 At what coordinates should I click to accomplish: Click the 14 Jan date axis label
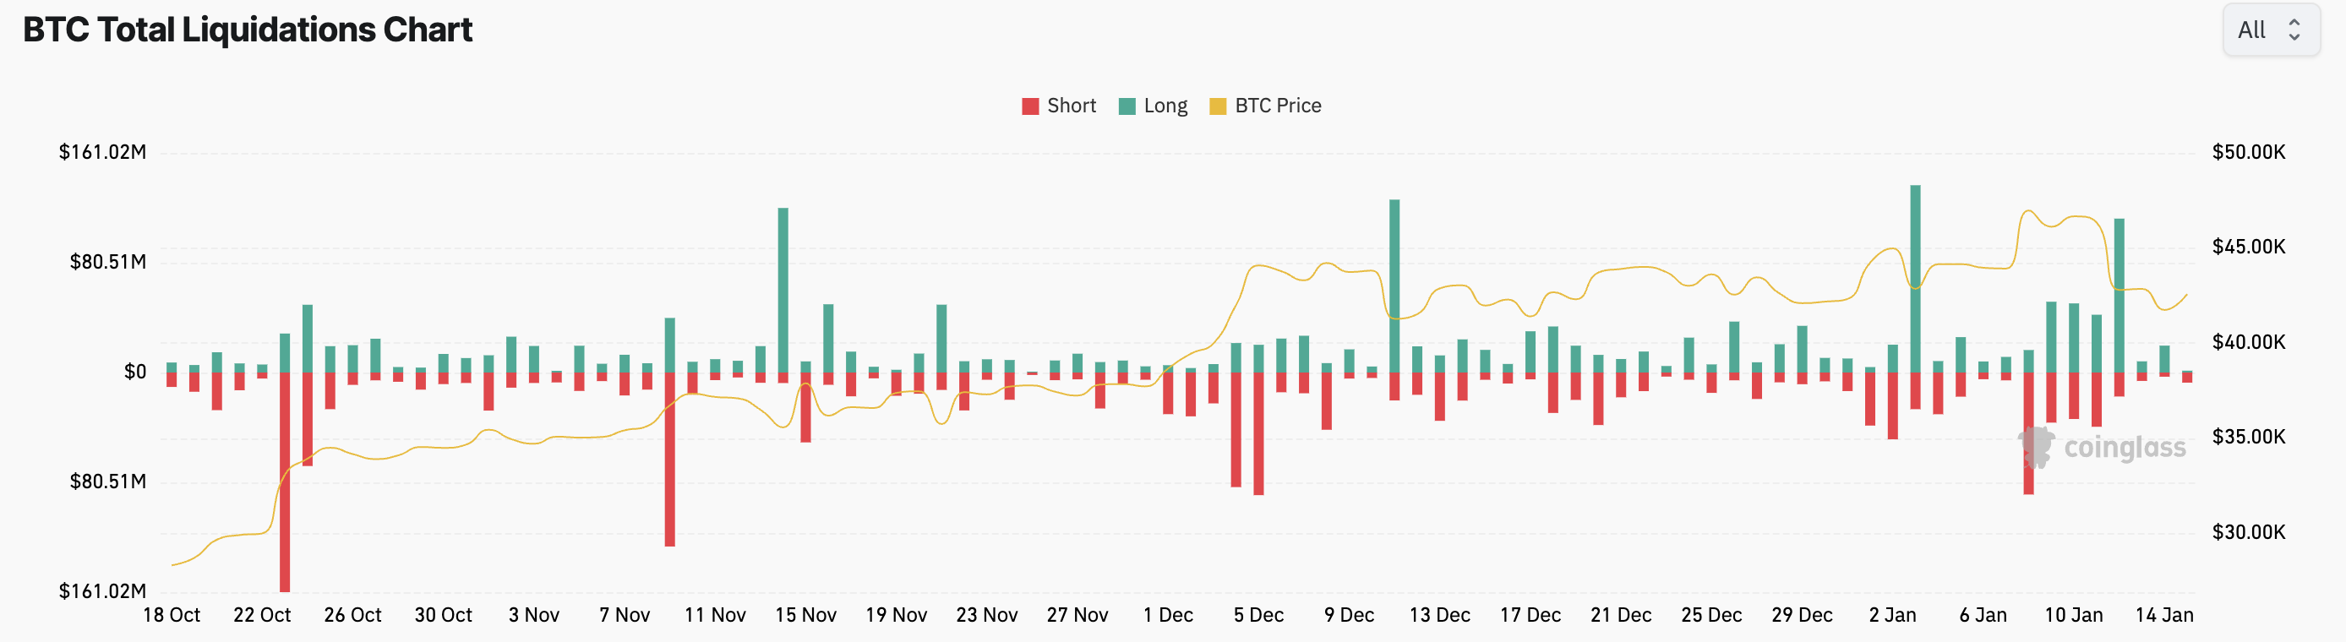2163,615
